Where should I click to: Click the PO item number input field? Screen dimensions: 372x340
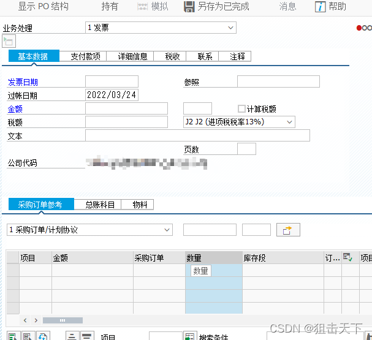[x=256, y=230]
